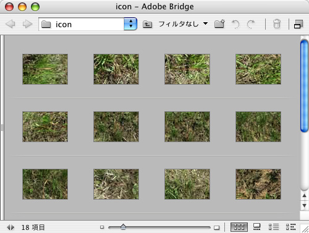This screenshot has width=309, height=233.
Task: Open the フィルタなし filter menu
Action: [183, 24]
